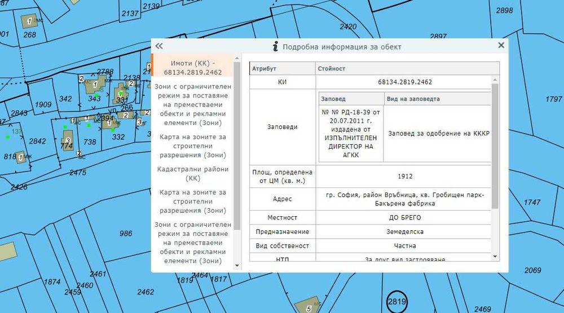Click the КИ value 68134.2819.2462
The width and height of the screenshot is (564, 313).
[x=404, y=82]
